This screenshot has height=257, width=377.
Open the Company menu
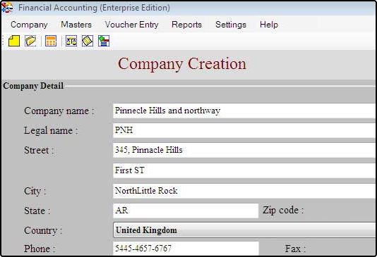coord(29,25)
